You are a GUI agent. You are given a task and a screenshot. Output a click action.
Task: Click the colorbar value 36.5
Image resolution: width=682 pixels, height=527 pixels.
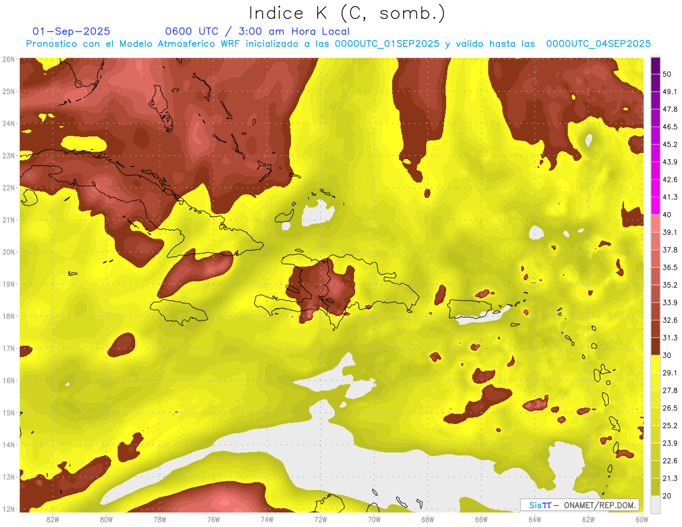(x=669, y=267)
